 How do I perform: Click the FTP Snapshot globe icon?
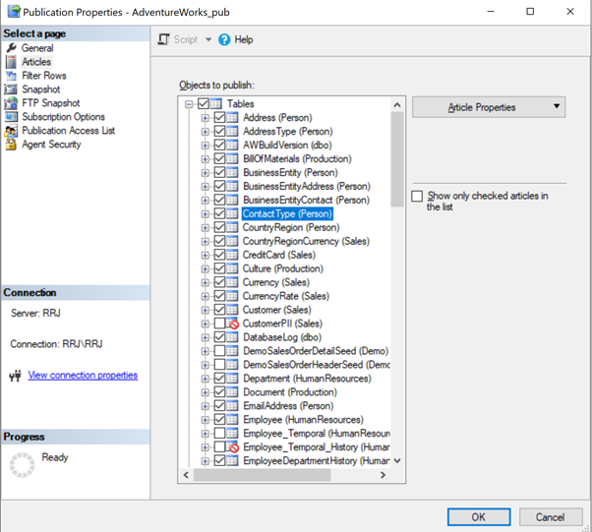(11, 102)
